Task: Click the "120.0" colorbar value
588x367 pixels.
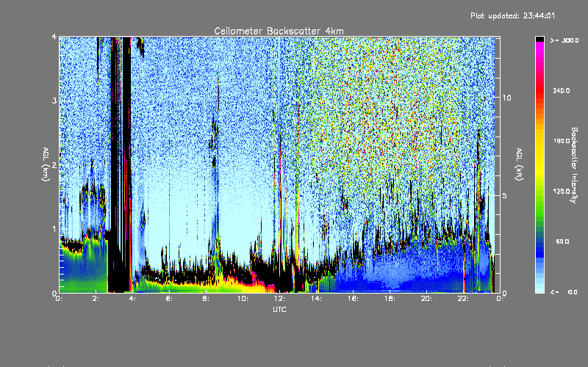Action: coord(562,191)
